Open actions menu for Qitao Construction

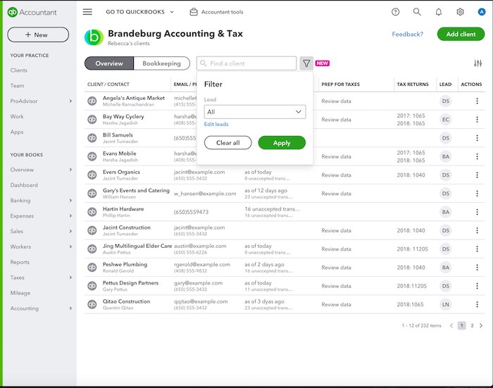[x=477, y=304]
